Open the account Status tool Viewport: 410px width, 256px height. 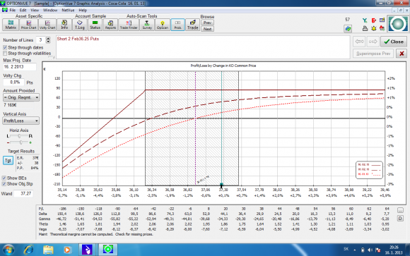click(x=95, y=25)
